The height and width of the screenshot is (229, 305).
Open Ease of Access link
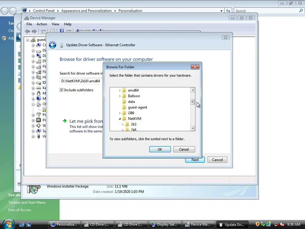pos(20,210)
